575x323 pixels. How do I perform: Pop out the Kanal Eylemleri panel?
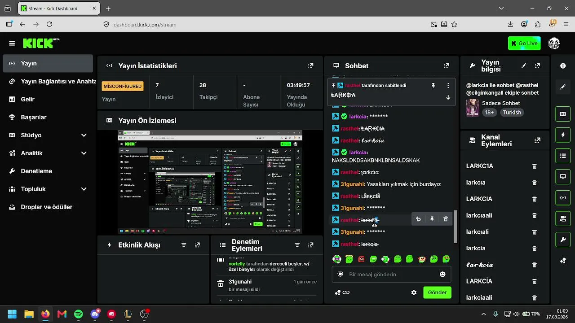[x=537, y=140]
